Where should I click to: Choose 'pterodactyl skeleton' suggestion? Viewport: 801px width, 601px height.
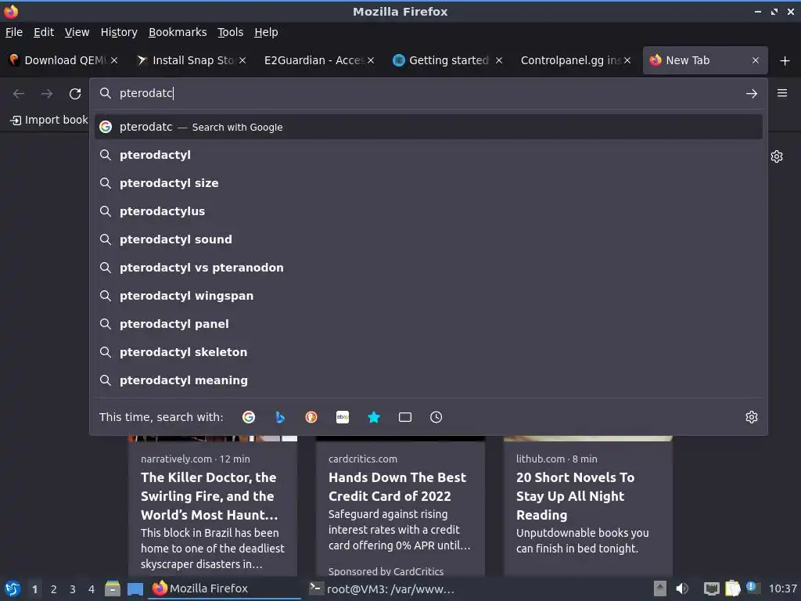[429, 352]
